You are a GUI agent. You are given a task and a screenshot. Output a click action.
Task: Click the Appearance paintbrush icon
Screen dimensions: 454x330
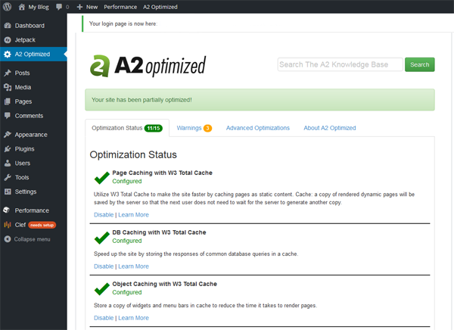(x=8, y=135)
